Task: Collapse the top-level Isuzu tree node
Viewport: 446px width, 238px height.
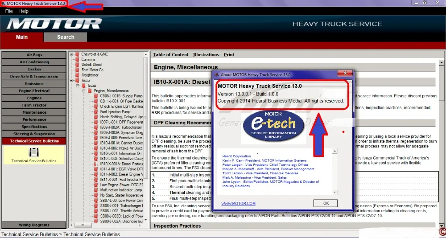Action: coord(72,81)
